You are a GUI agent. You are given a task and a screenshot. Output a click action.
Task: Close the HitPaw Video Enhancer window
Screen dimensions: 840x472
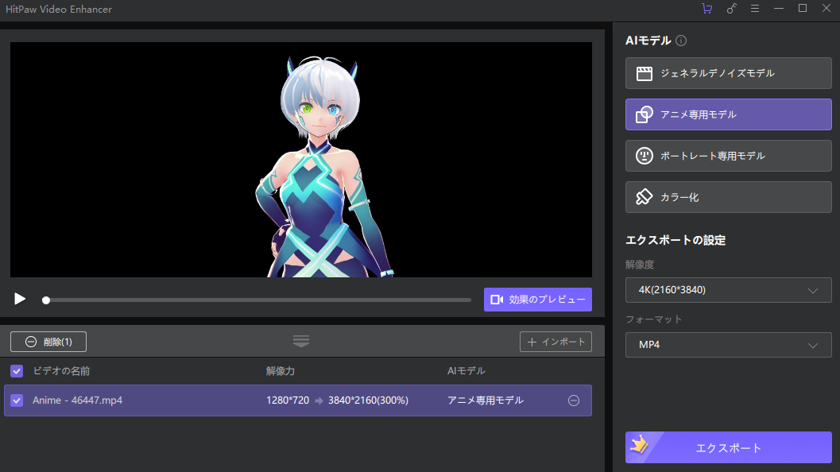click(826, 9)
